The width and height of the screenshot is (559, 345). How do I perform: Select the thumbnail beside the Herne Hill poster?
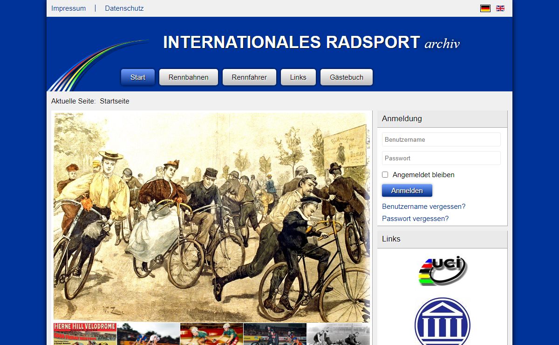(x=148, y=334)
